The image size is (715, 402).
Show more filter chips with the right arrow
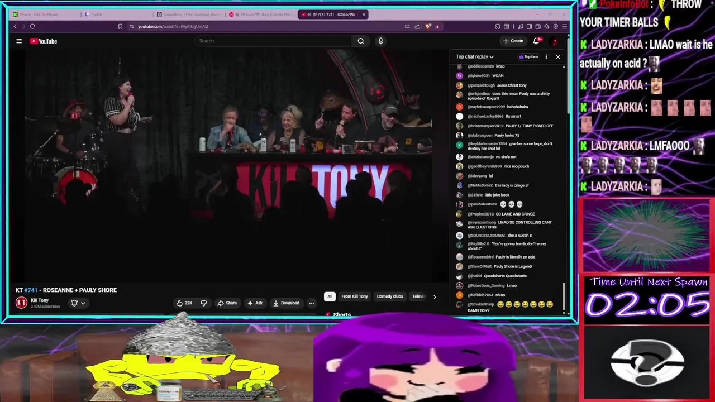click(x=435, y=296)
